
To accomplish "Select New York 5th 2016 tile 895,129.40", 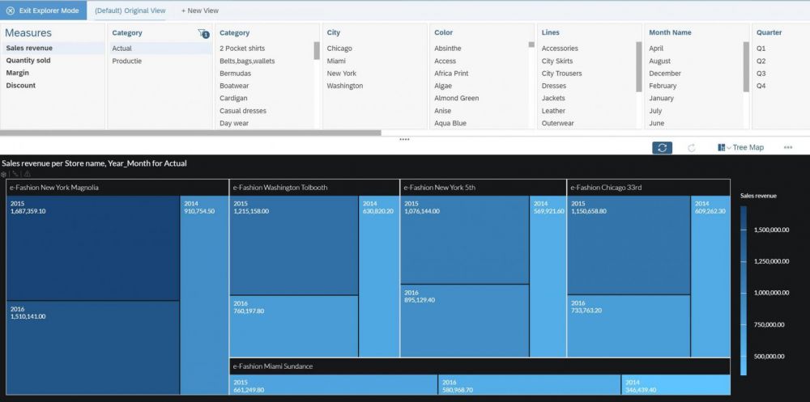I will [x=465, y=320].
